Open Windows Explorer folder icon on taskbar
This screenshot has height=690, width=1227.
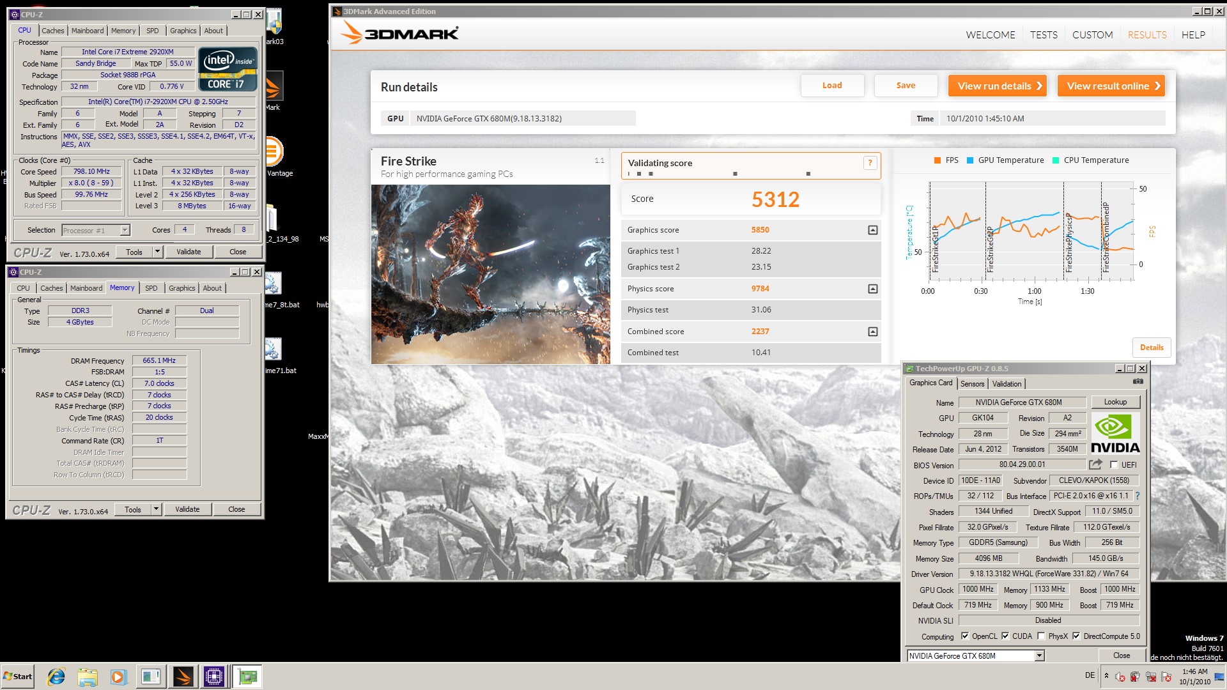point(88,677)
